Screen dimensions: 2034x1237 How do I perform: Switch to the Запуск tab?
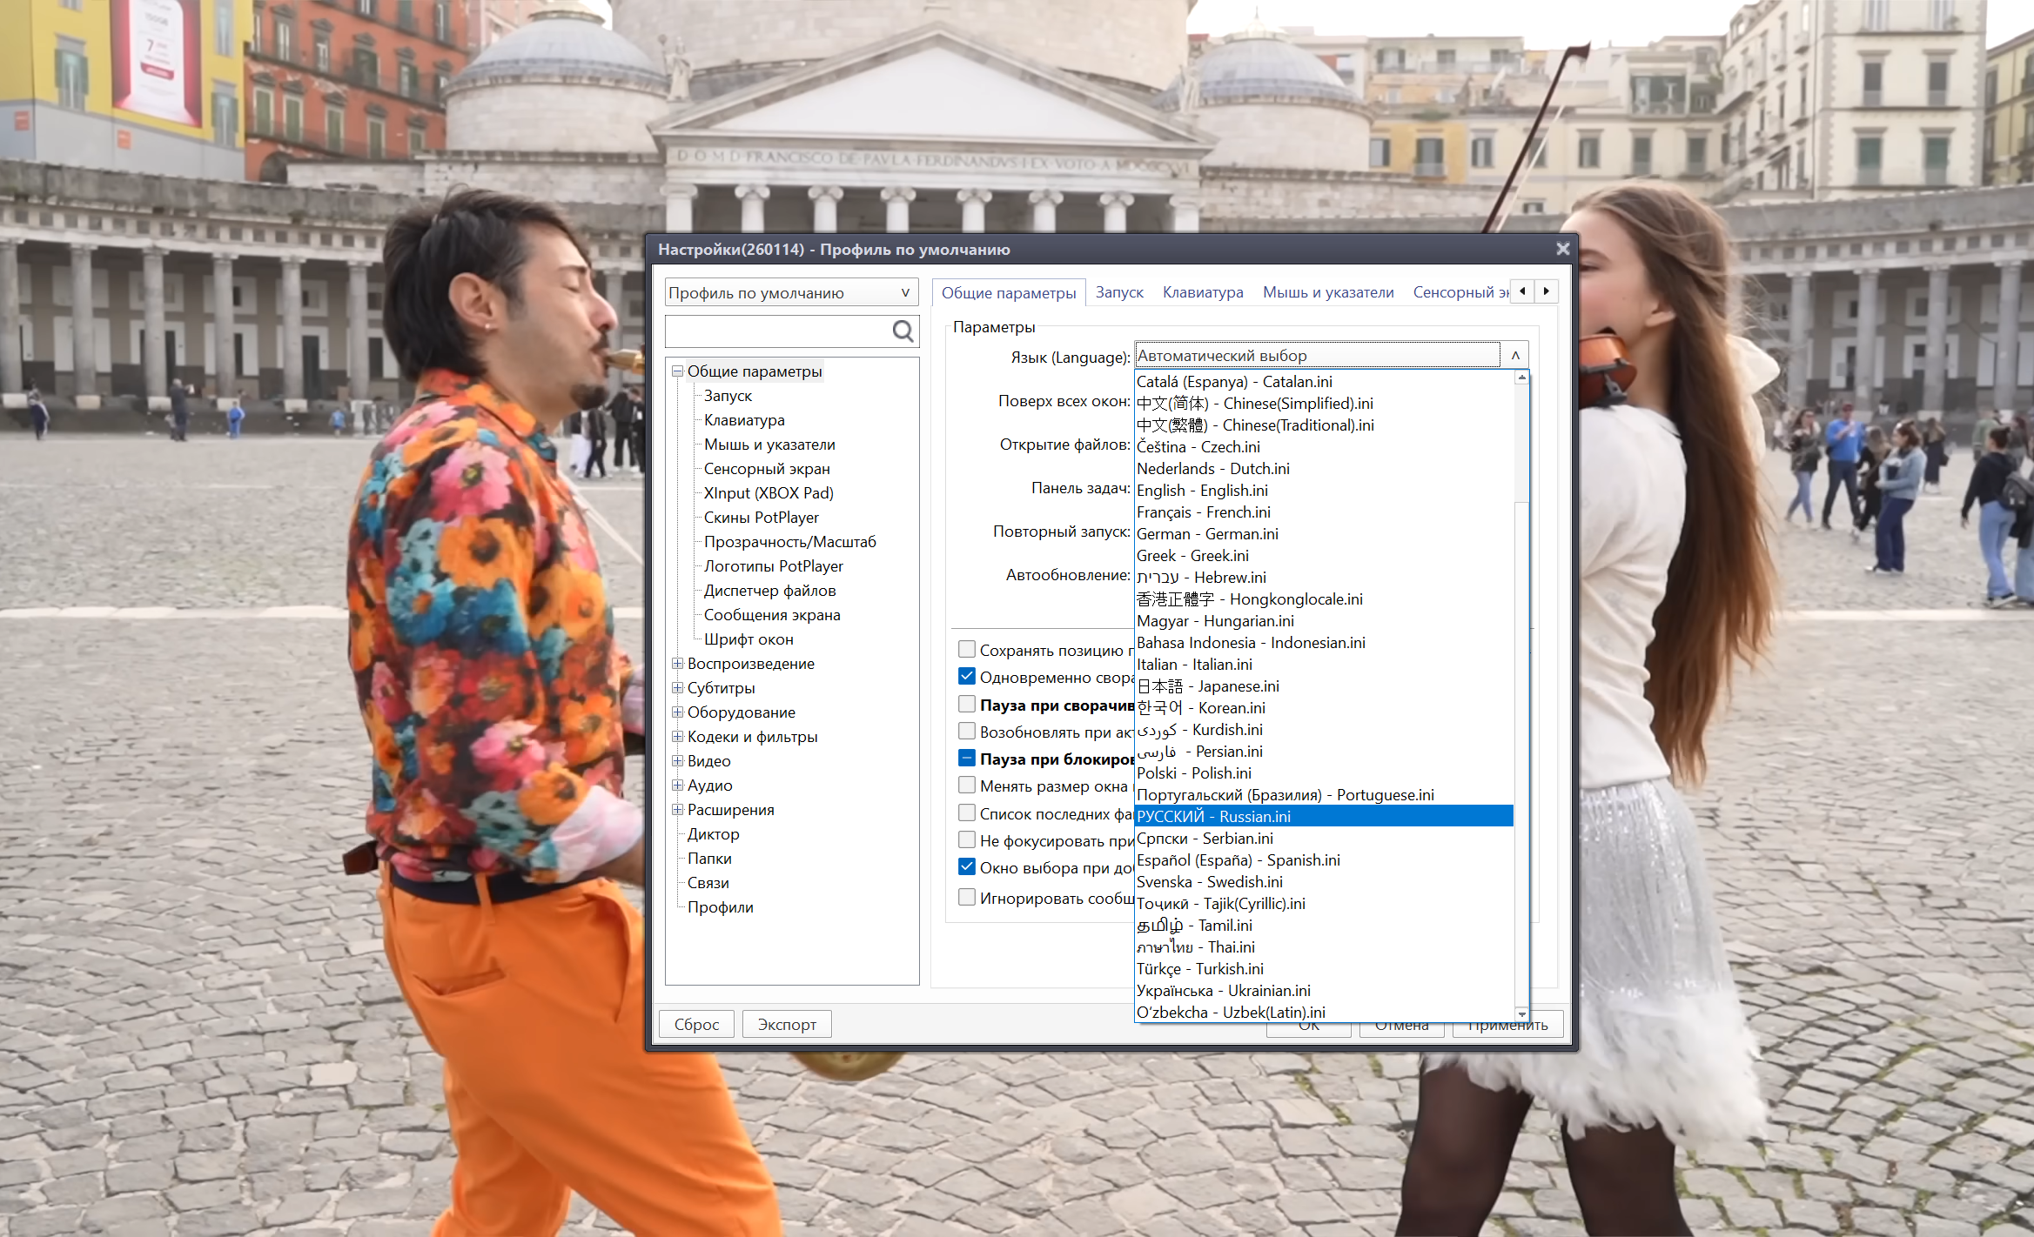[x=1118, y=293]
